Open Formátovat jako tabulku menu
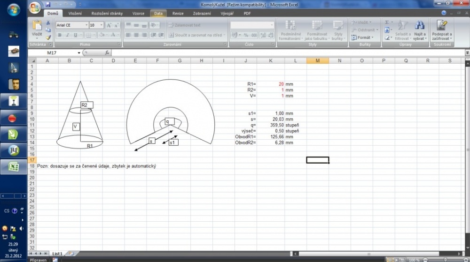Screen dimensions: 470x262 [317, 30]
